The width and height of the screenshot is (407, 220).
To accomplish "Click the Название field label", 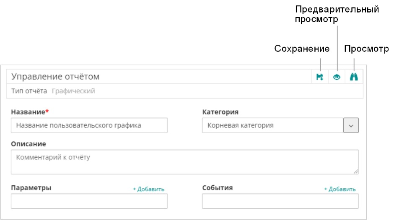I will [x=27, y=112].
